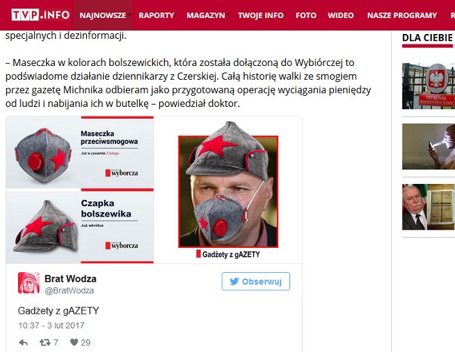Open the Brat Wodza name link
The width and height of the screenshot is (455, 352).
click(x=70, y=279)
